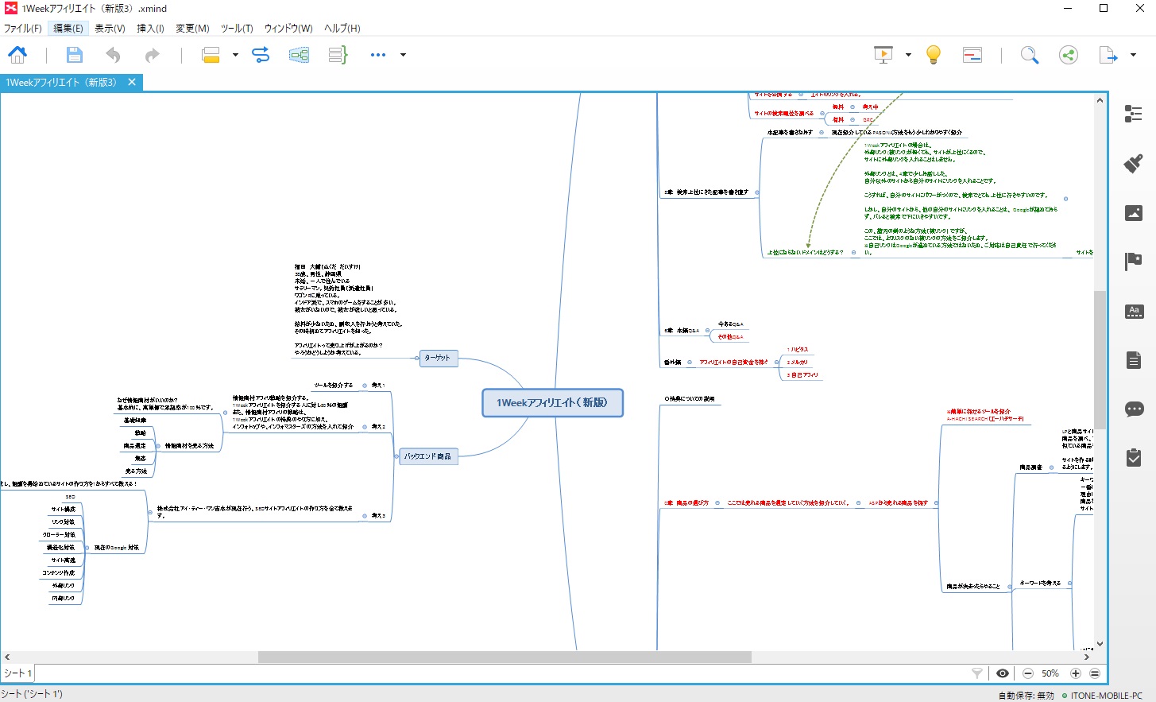Viewport: 1156px width, 702px height.
Task: Toggle the eye visibility icon in status bar
Action: (1003, 673)
